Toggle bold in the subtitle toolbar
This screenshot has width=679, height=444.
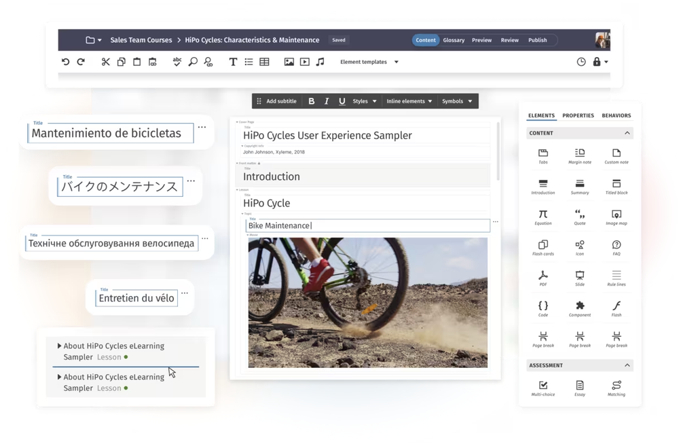point(311,100)
